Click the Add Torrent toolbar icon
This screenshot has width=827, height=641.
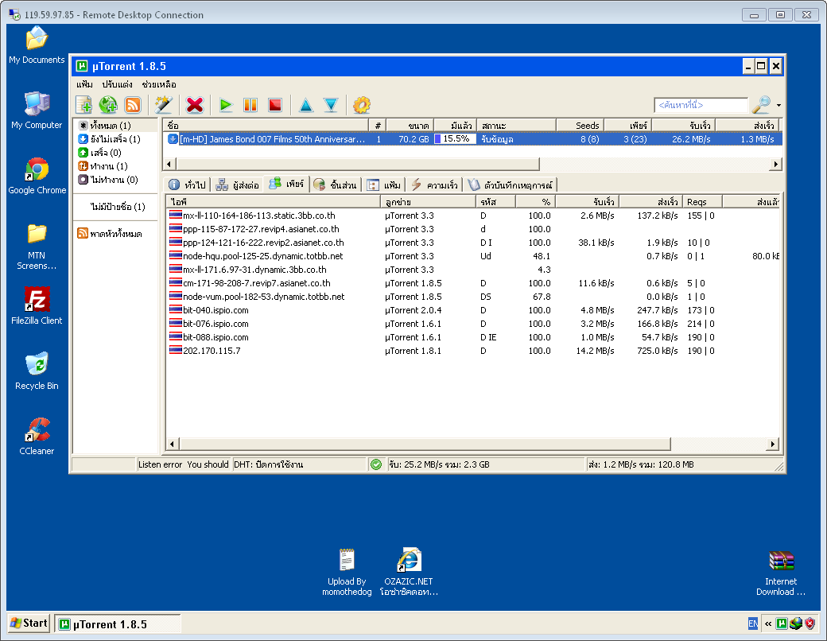[x=84, y=104]
